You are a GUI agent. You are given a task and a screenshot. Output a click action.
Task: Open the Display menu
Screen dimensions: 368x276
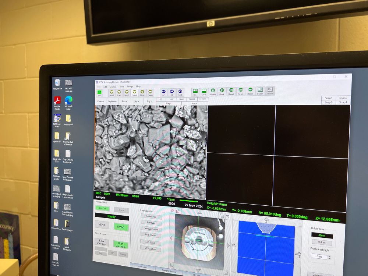[113, 87]
